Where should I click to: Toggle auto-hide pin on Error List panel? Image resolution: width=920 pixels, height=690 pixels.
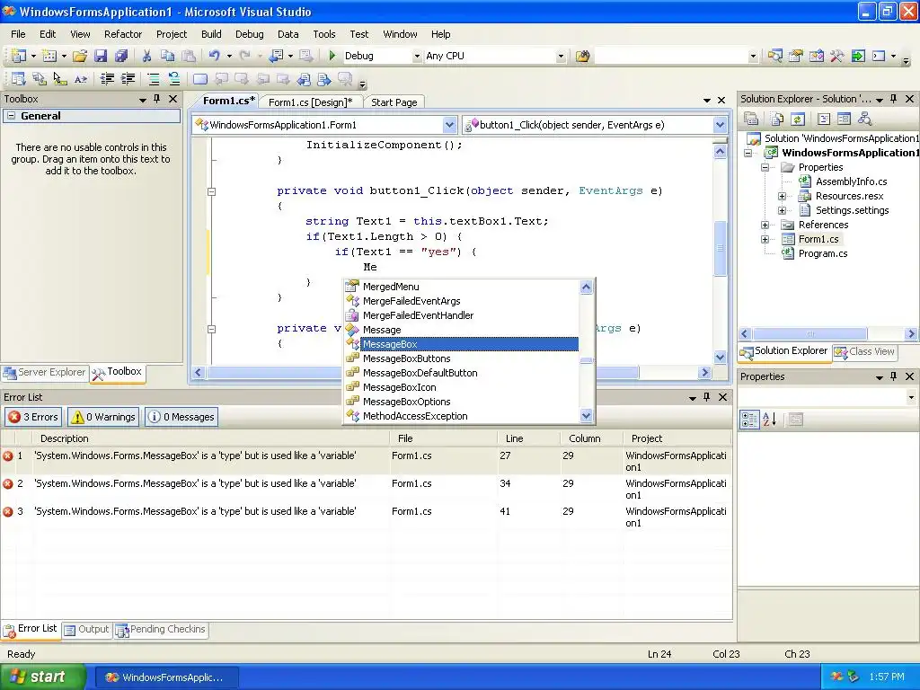707,397
